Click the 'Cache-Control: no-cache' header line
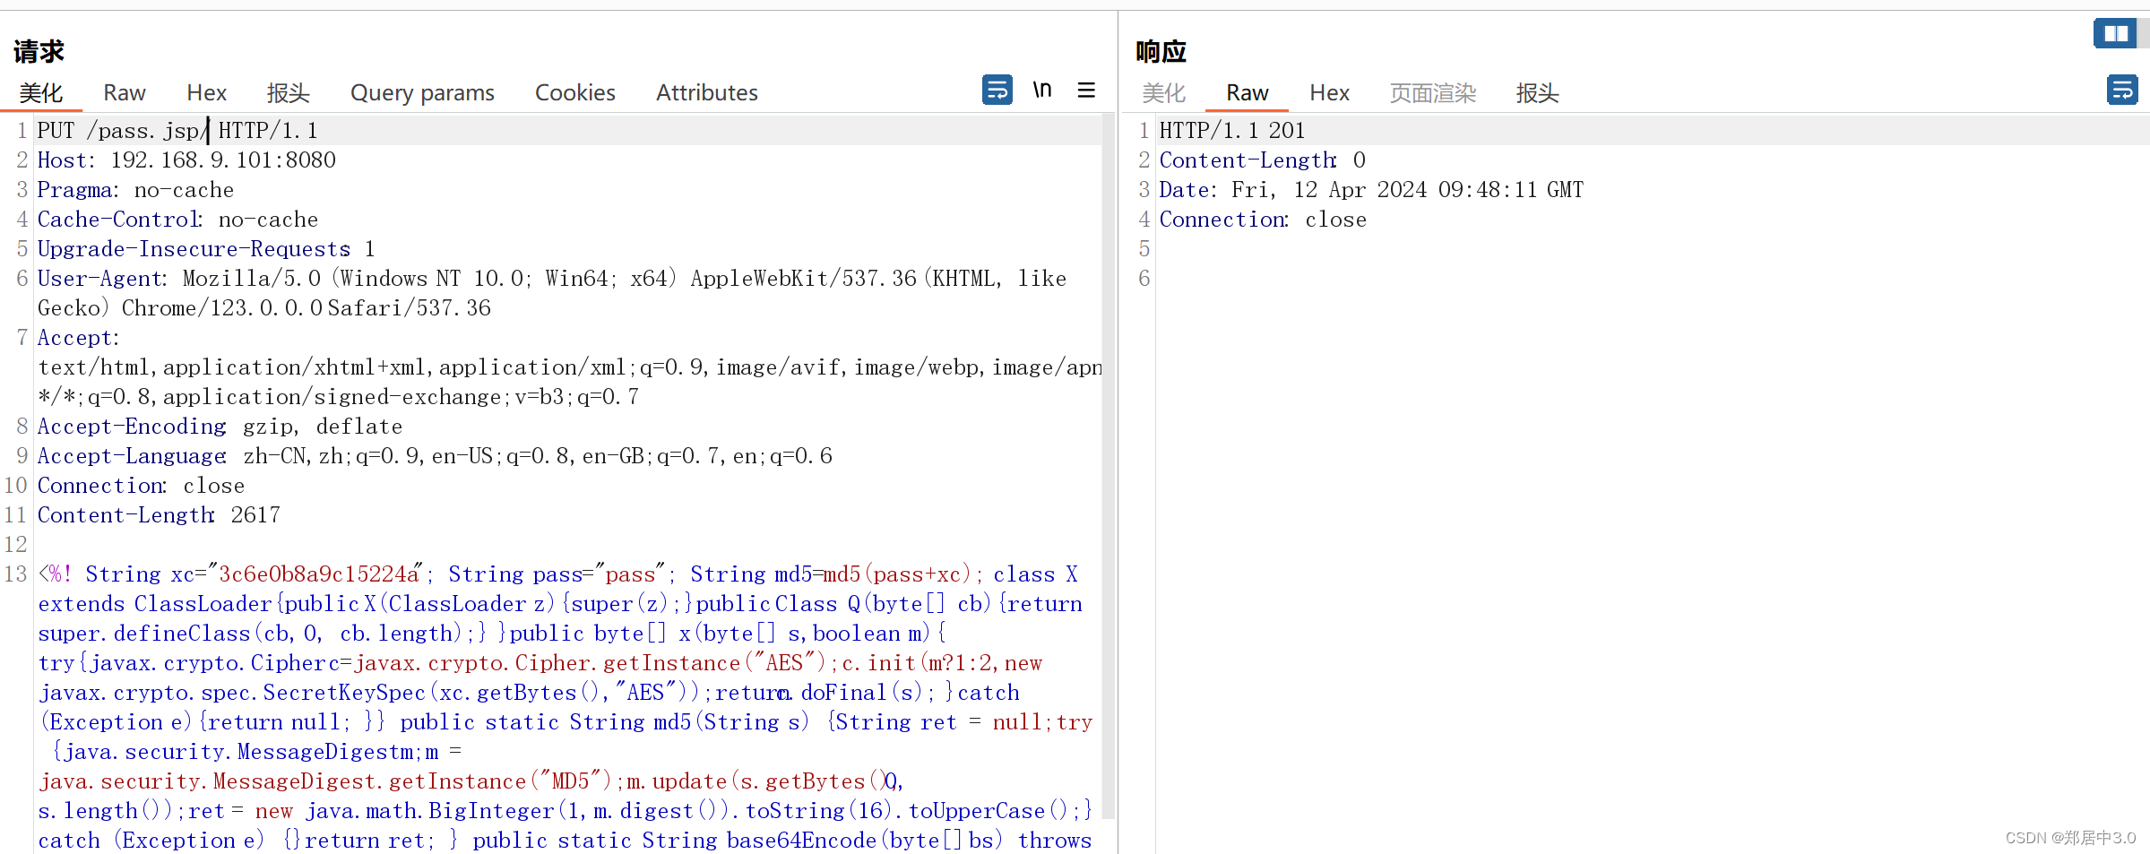This screenshot has height=854, width=2150. [177, 220]
